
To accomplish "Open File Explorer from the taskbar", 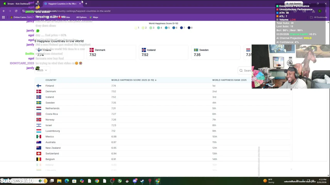I will [59, 181].
